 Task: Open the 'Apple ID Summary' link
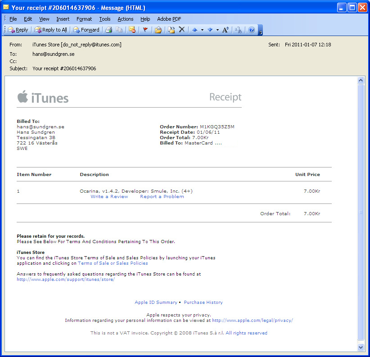[x=156, y=302]
